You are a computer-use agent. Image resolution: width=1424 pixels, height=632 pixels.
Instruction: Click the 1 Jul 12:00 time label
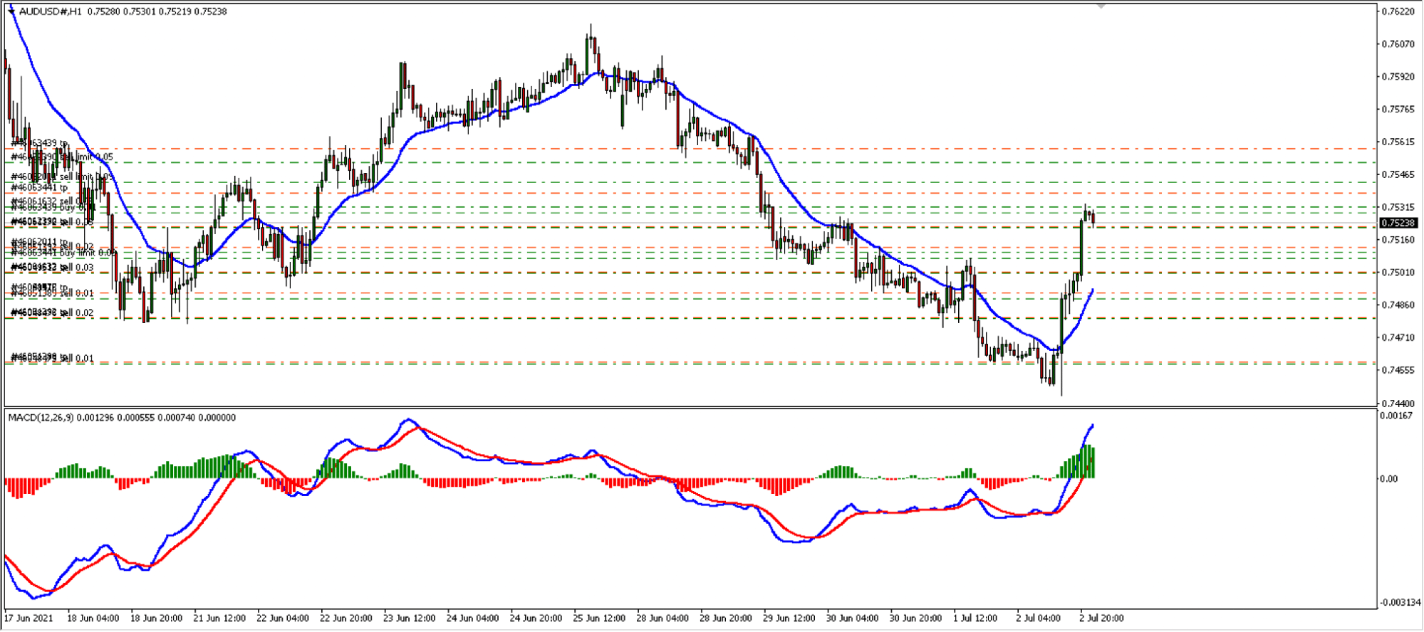tap(975, 618)
